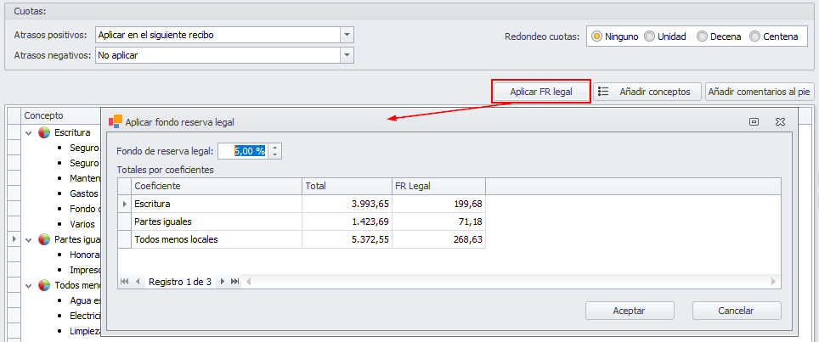Image resolution: width=819 pixels, height=342 pixels.
Task: Open the Atrasos positivos dropdown
Action: [346, 35]
